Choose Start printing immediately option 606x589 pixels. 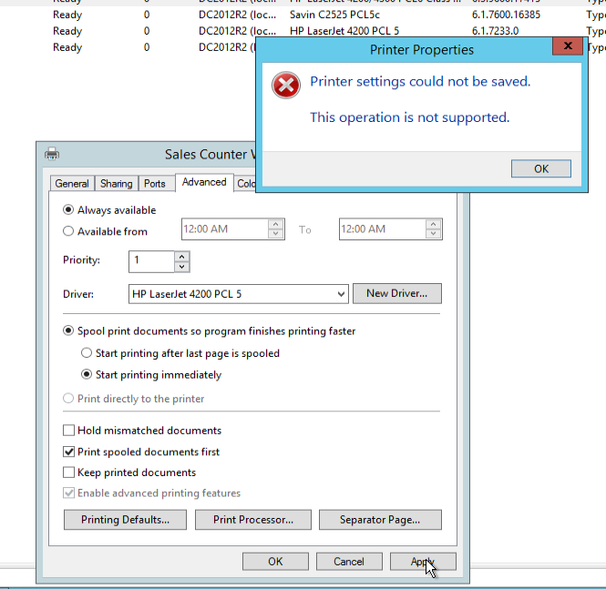click(x=87, y=374)
